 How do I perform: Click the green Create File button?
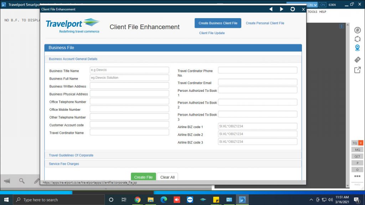pos(143,177)
